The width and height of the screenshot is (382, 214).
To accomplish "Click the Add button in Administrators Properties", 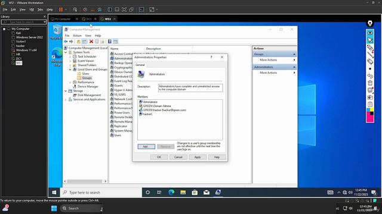I will pos(146,147).
